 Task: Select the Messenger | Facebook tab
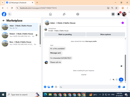point(20,3)
